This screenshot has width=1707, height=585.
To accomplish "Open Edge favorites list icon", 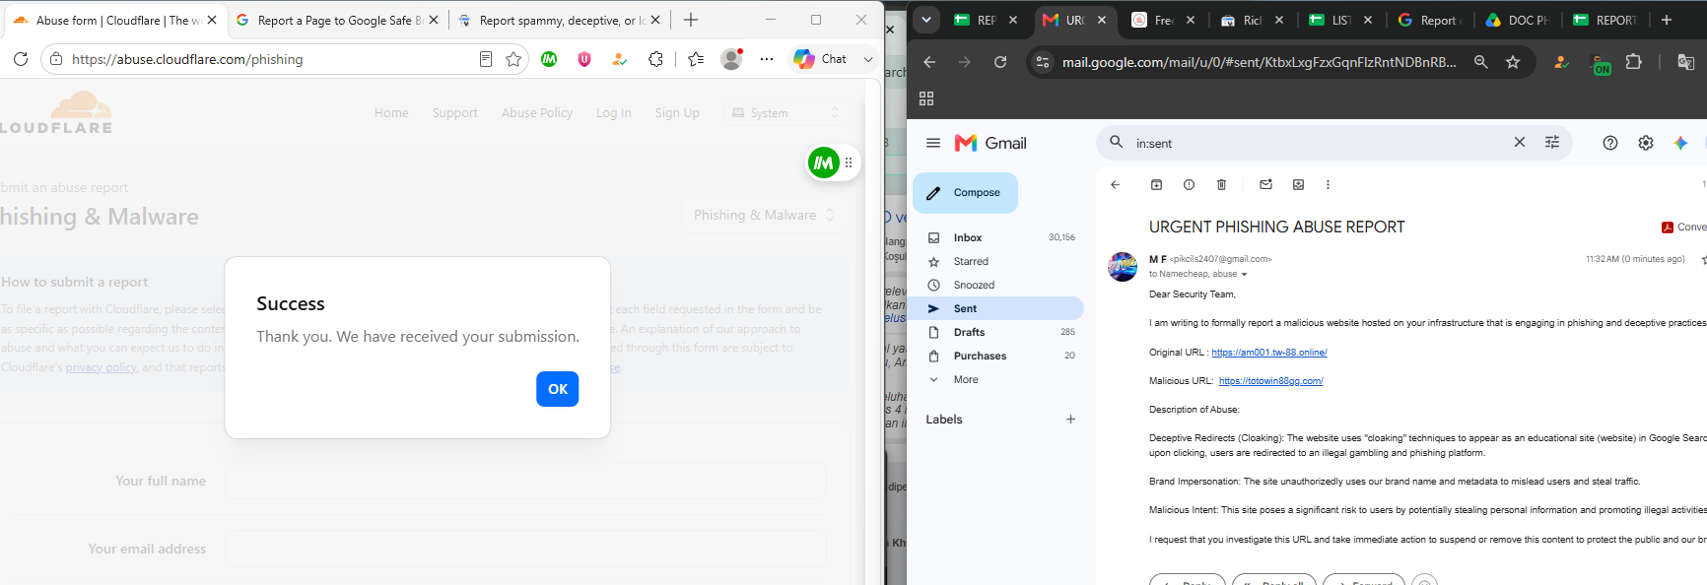I will (x=696, y=59).
